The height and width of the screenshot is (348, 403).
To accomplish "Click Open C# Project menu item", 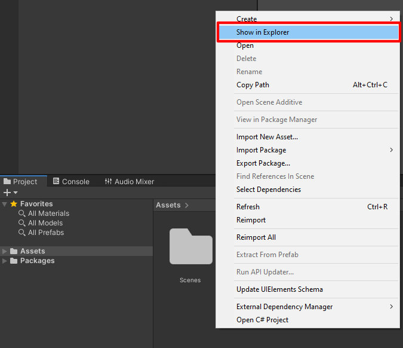I will pyautogui.click(x=262, y=320).
